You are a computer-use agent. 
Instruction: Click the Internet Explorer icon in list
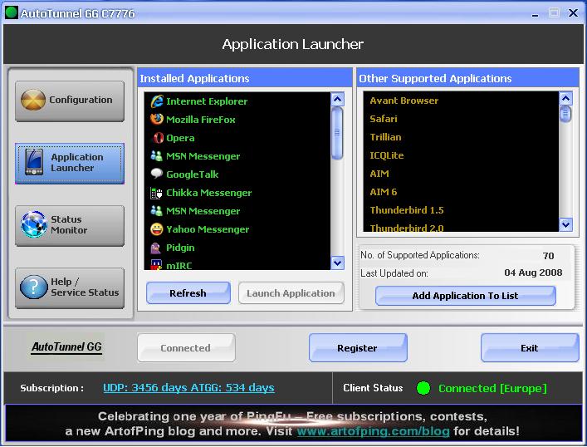(157, 101)
